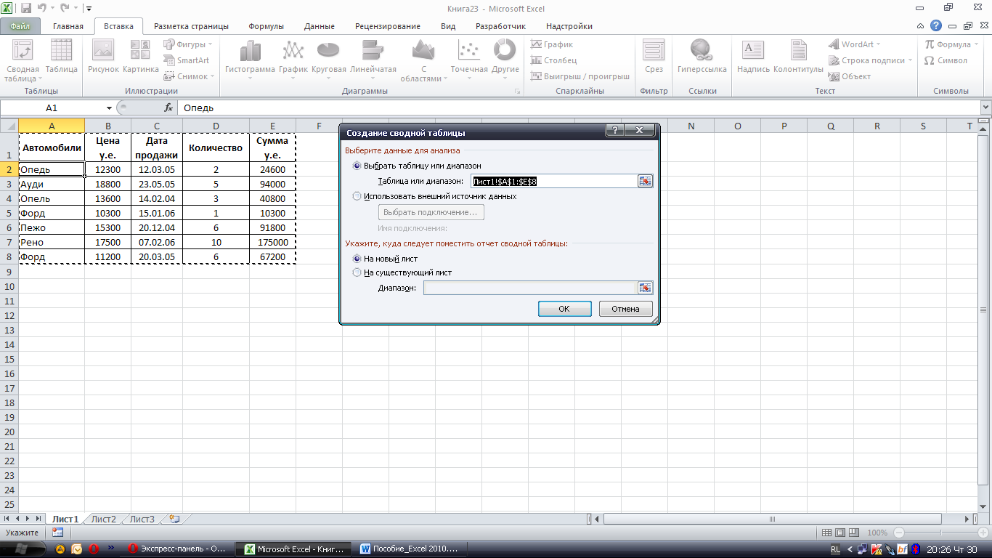Insert a Рисунок picture

[103, 57]
